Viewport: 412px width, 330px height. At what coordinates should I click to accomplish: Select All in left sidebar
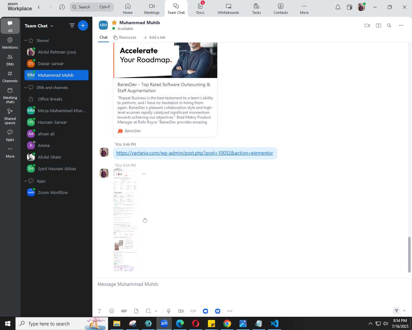[x=10, y=26]
